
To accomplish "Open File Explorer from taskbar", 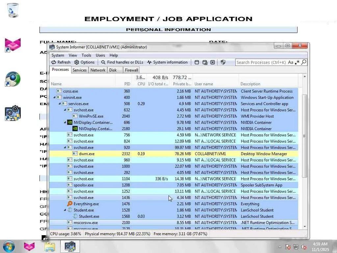I will [50, 246].
